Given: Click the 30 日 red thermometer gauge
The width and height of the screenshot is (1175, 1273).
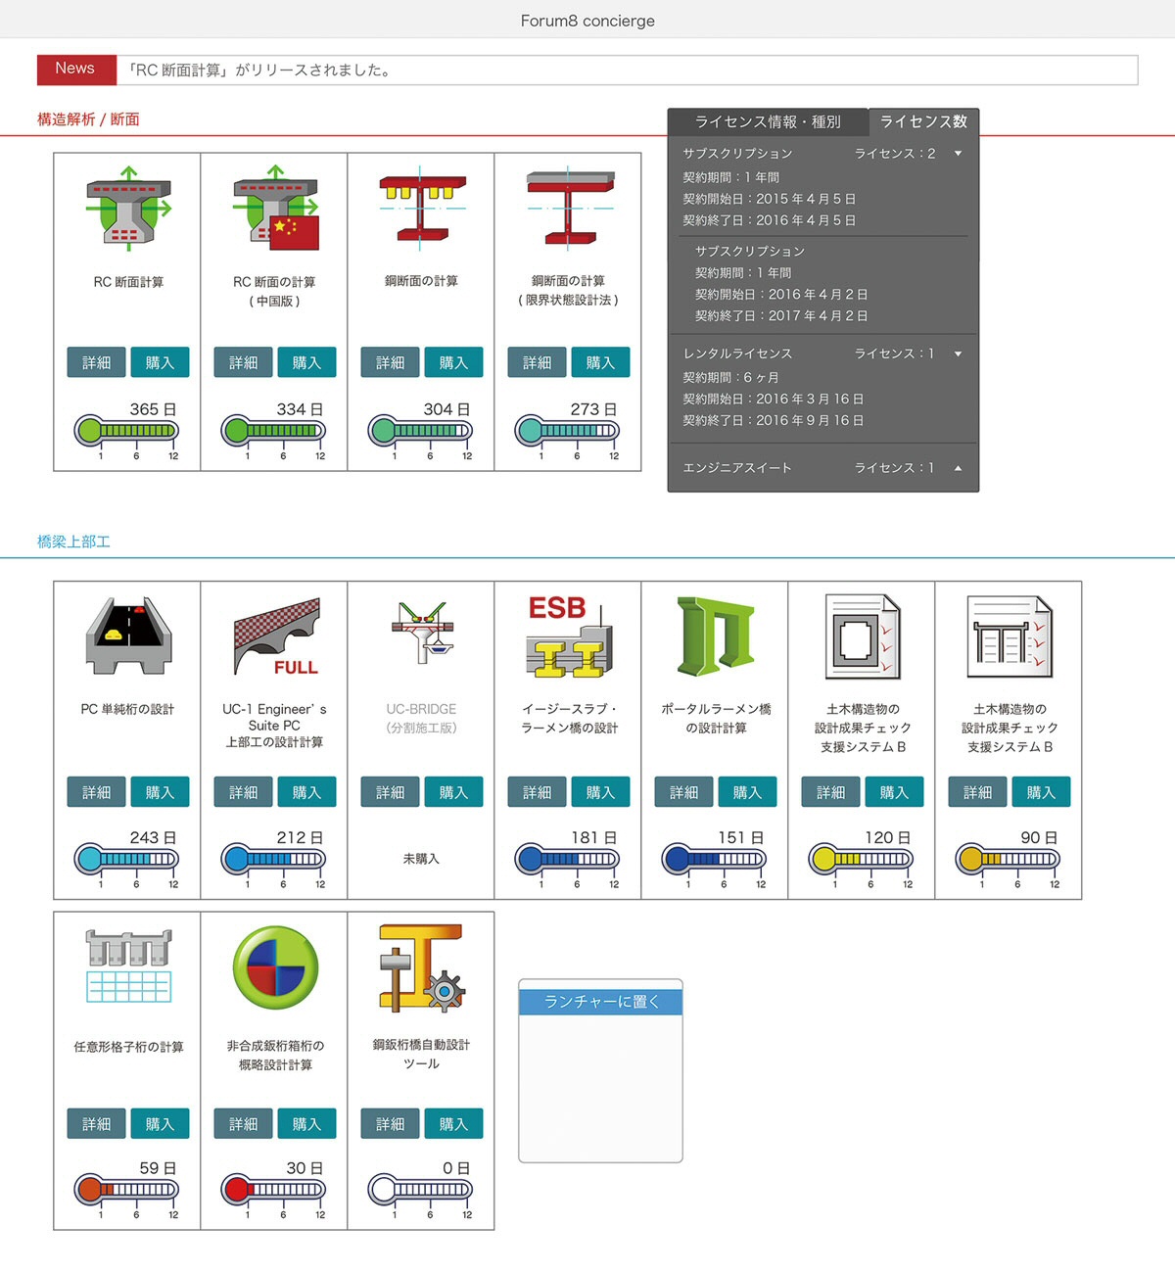Looking at the screenshot, I should tap(273, 1190).
